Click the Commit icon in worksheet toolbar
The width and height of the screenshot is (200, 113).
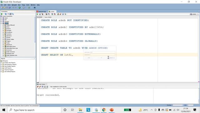[x=52, y=14]
